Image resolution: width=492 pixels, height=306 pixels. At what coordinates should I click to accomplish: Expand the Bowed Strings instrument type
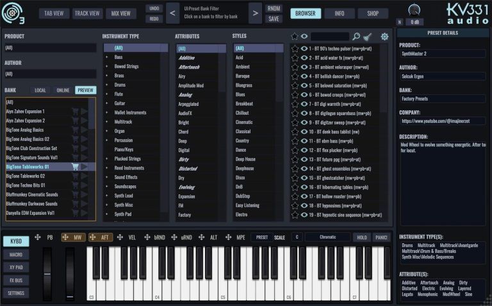107,66
